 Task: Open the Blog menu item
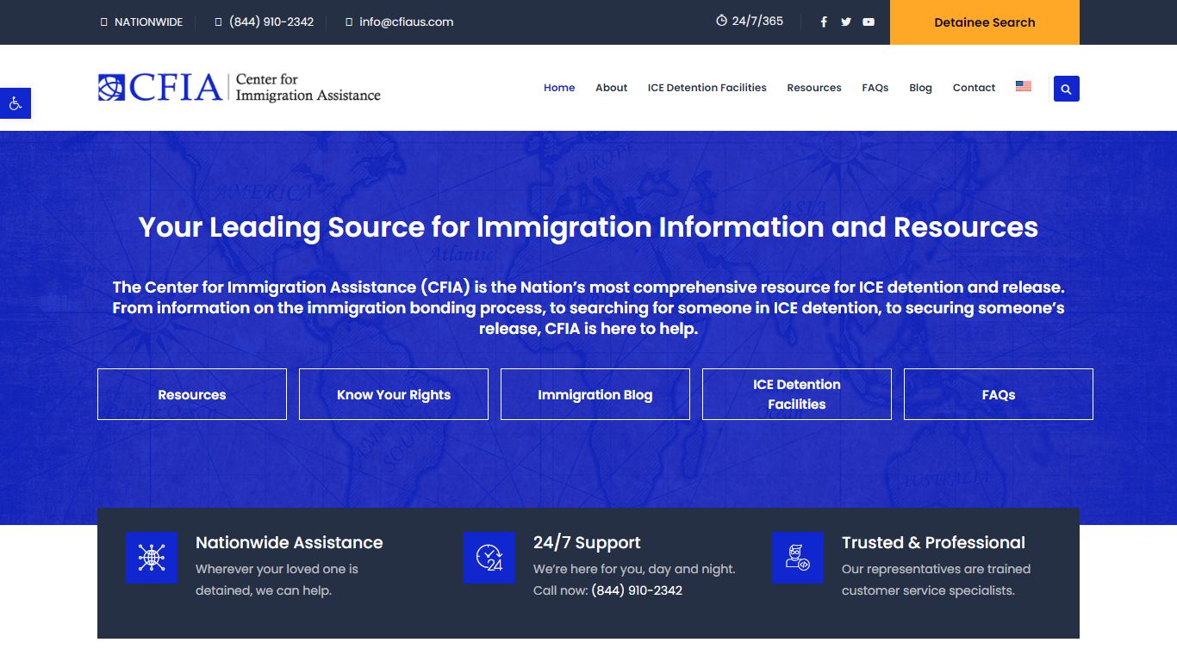(921, 88)
